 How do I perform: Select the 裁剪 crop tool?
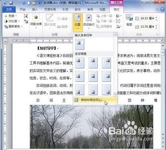pos(129,20)
